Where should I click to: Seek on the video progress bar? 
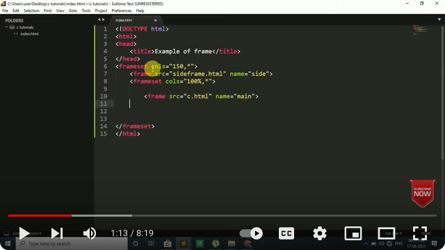tap(222, 216)
